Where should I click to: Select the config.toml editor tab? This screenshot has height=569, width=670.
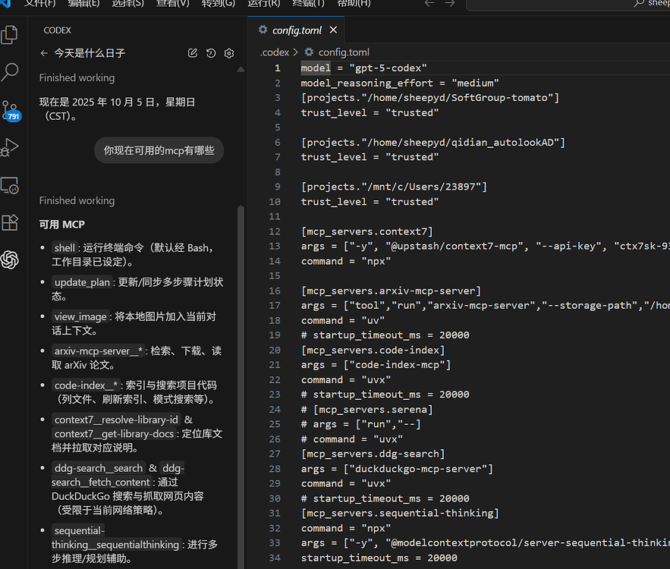click(x=296, y=30)
